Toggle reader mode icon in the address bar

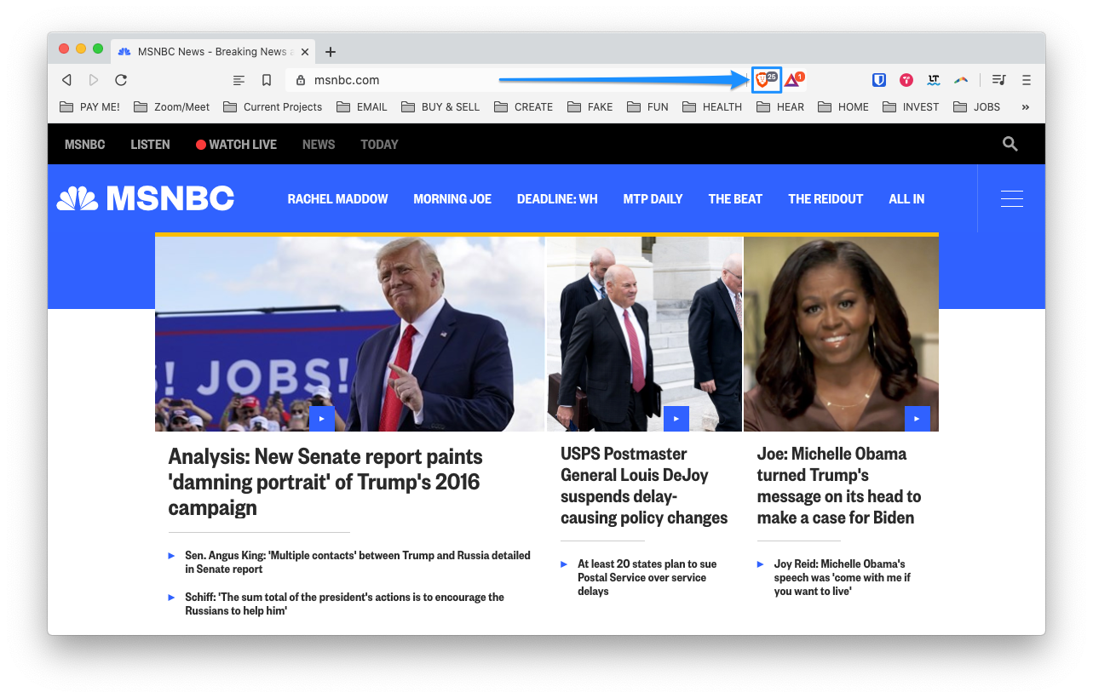[239, 80]
